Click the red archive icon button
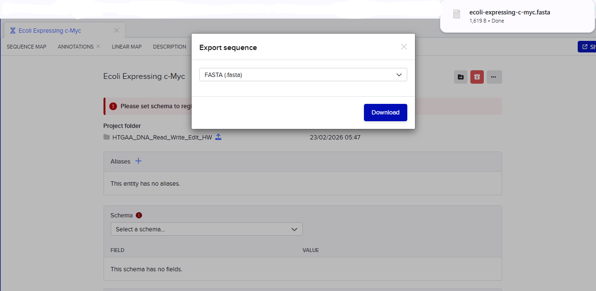The width and height of the screenshot is (596, 291). tap(477, 77)
